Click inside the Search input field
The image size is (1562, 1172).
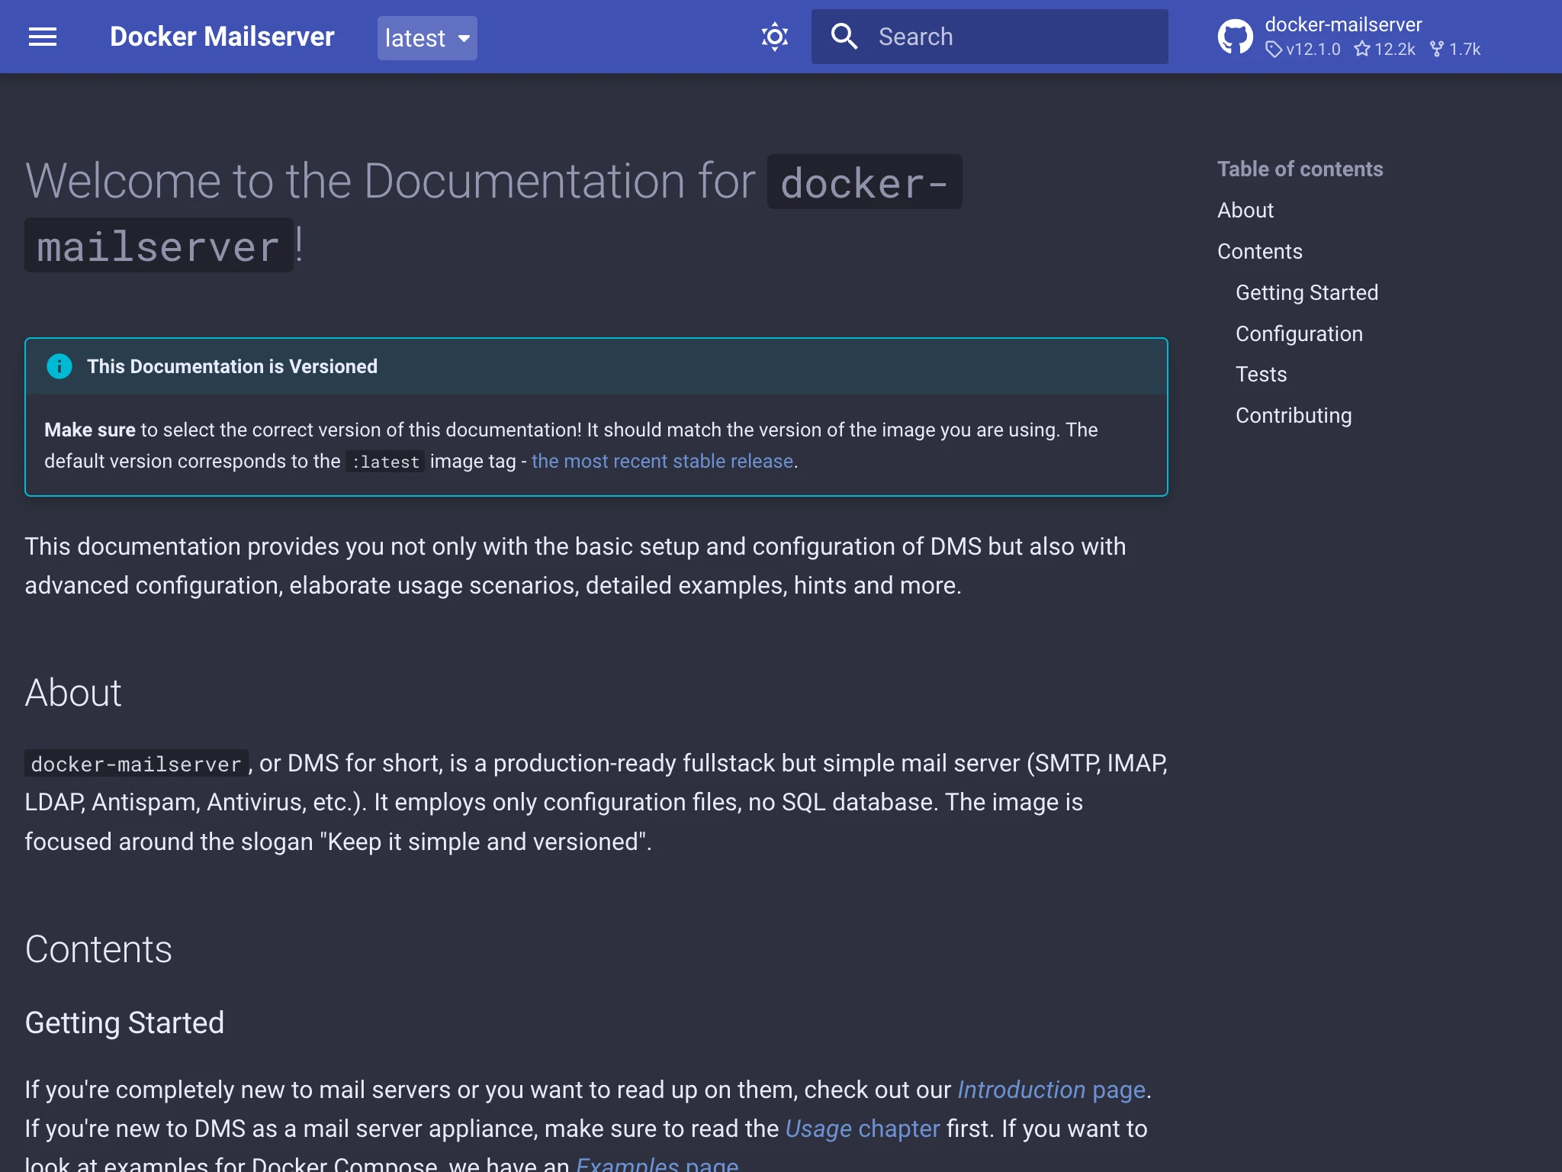[x=992, y=36]
